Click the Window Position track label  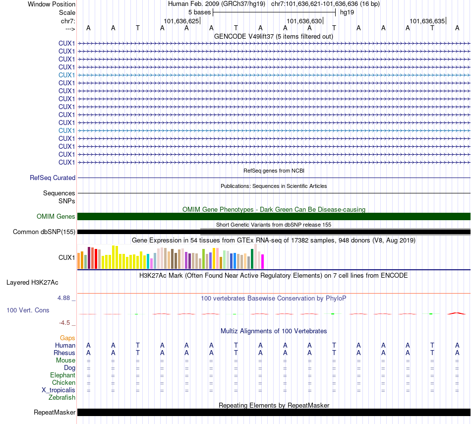tap(52, 4)
